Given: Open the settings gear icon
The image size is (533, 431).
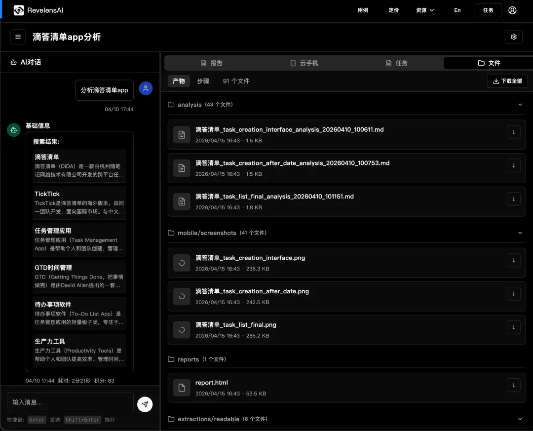Looking at the screenshot, I should click(514, 37).
